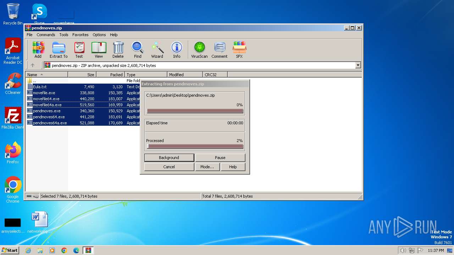Open the networkseg Word document icon
Screen dimensions: 454x255
click(39, 222)
